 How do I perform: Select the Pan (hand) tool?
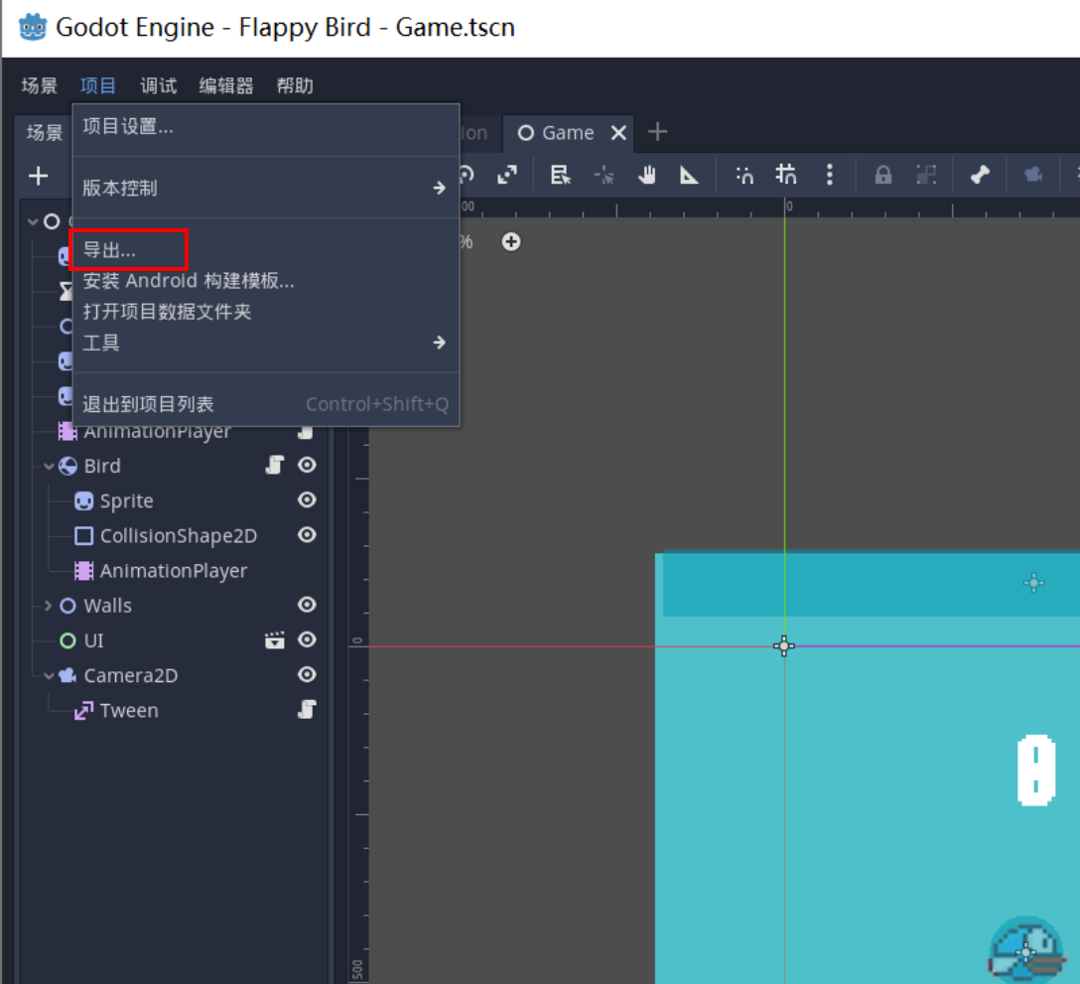(647, 176)
